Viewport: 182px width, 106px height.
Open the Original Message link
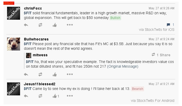[122, 66]
